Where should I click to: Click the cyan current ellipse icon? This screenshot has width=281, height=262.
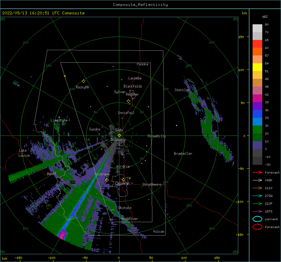257,219
